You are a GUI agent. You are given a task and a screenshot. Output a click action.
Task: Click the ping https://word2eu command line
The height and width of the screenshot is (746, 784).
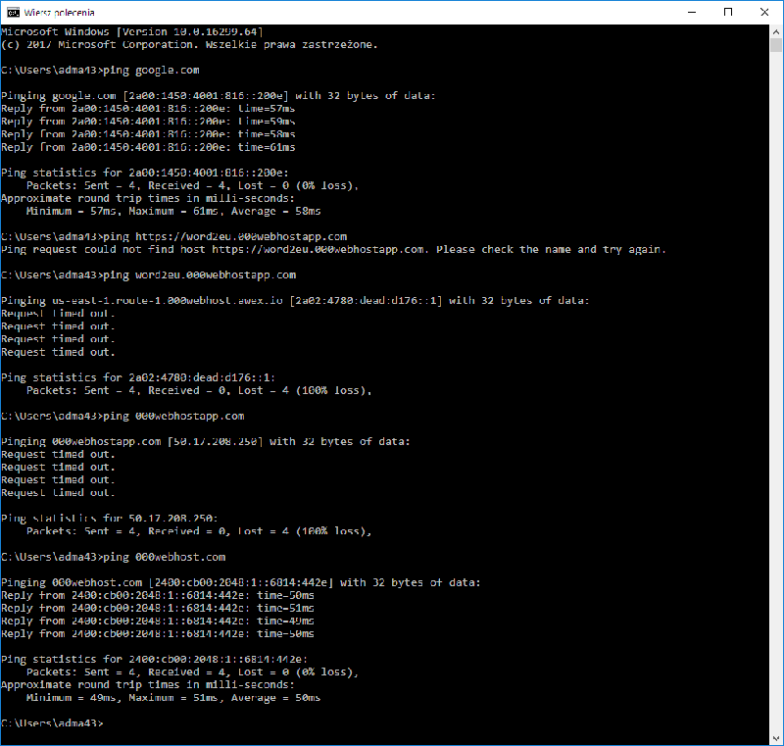[x=174, y=236]
